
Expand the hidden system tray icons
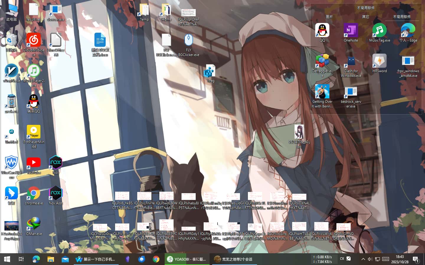click(x=363, y=259)
